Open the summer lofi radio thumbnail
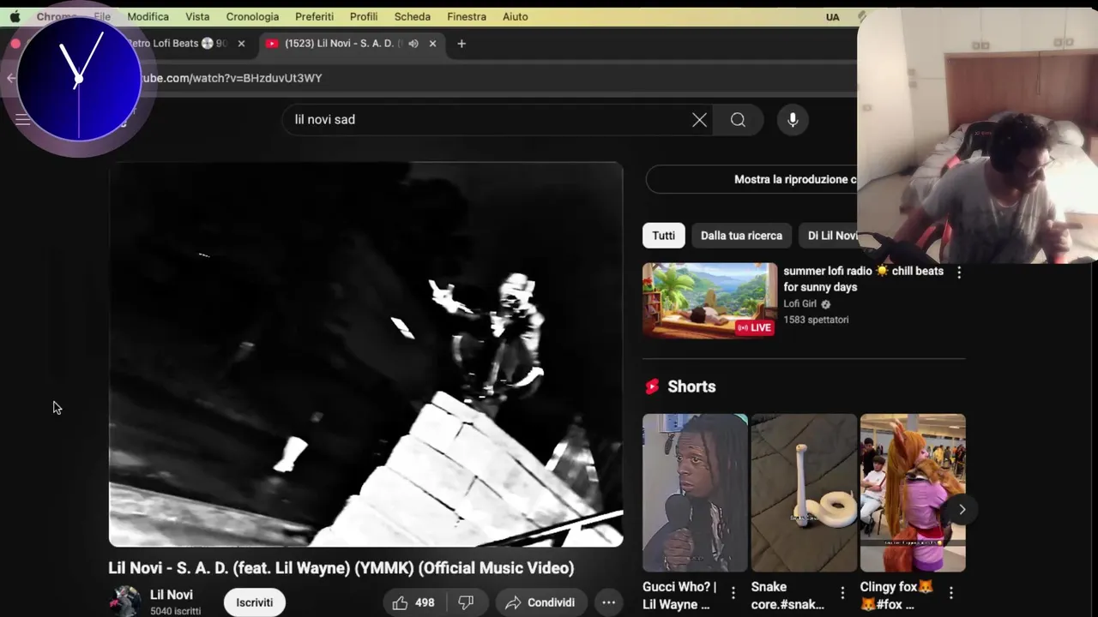This screenshot has width=1098, height=617. [x=709, y=300]
